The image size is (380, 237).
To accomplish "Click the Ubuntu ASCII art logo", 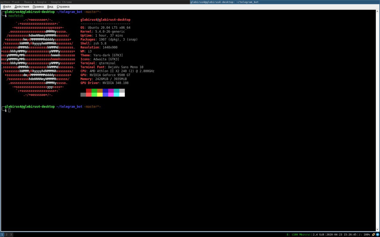I will [38, 57].
